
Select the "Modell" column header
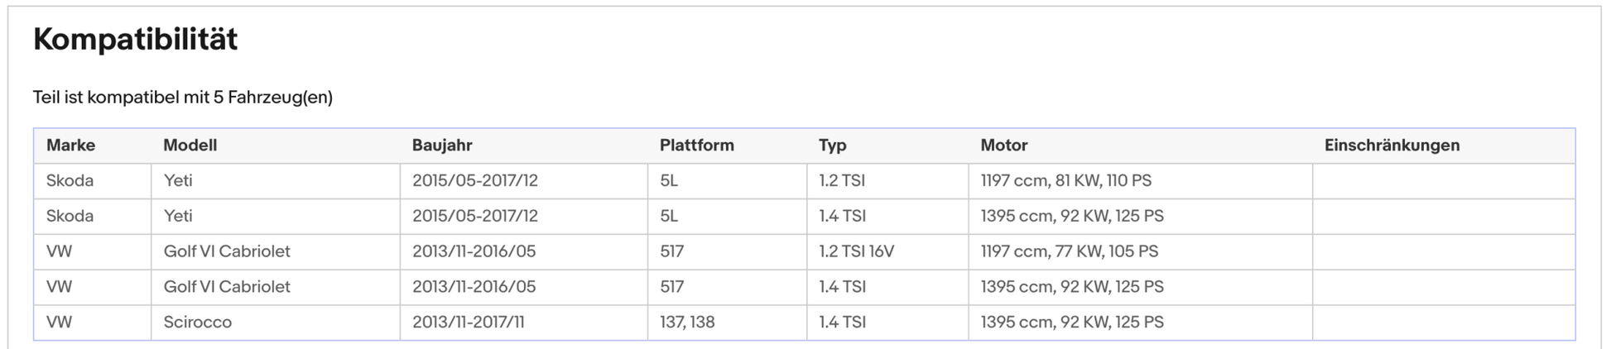point(190,146)
